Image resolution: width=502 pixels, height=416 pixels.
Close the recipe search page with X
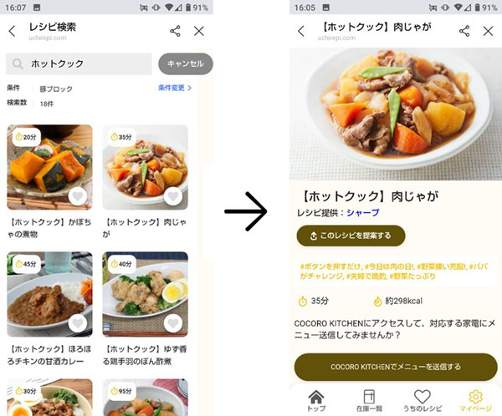(x=199, y=31)
